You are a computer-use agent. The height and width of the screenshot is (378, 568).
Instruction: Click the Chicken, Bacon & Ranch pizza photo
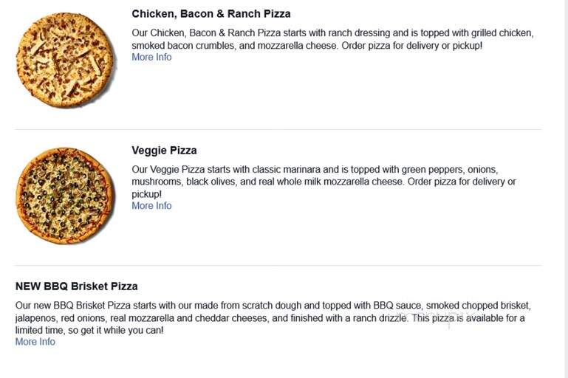66,60
